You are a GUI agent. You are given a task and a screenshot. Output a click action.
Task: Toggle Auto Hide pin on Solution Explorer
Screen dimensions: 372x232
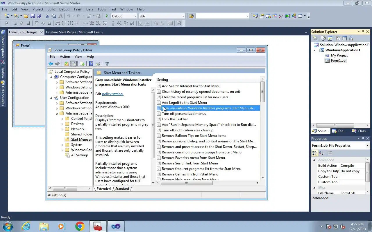tap(363, 32)
